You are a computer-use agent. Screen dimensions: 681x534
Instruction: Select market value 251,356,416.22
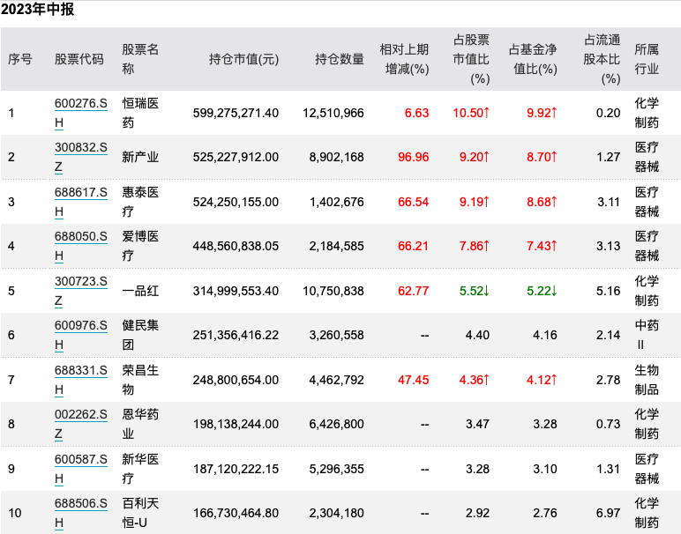(236, 336)
